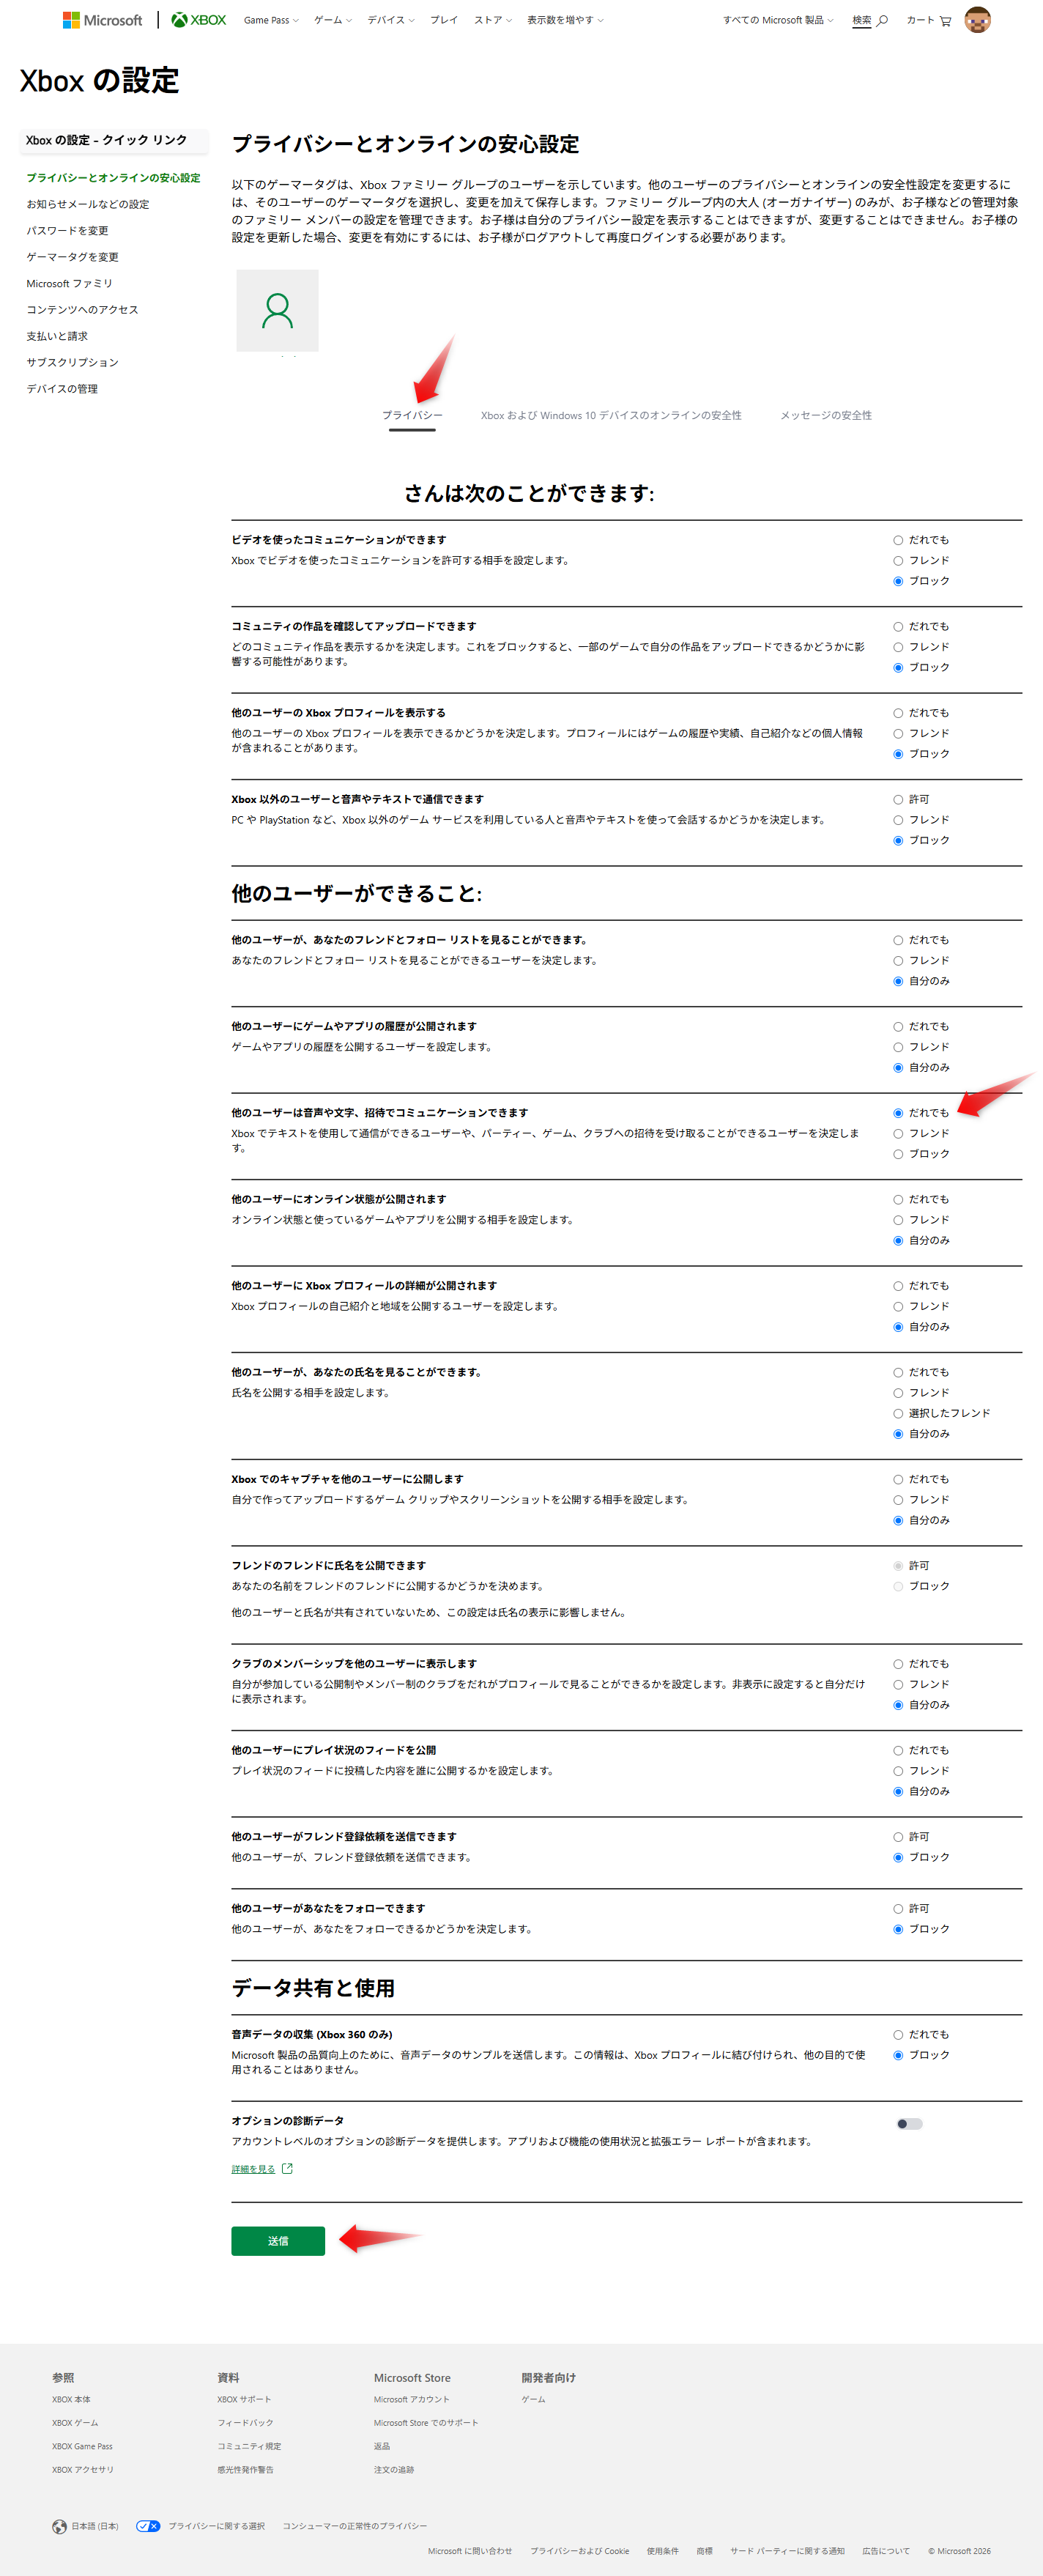
Task: Click the Microsoft logo in the header
Action: click(102, 20)
